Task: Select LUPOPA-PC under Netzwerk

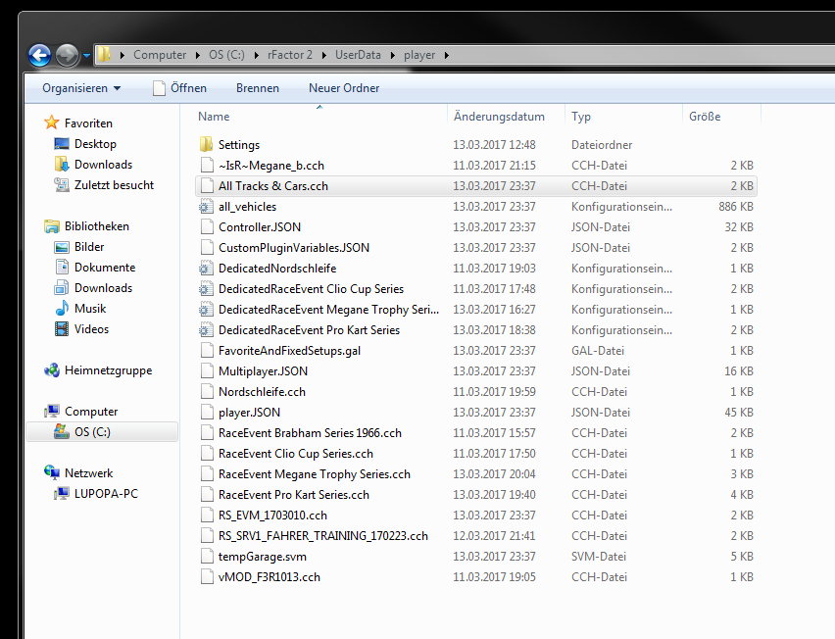Action: click(106, 494)
